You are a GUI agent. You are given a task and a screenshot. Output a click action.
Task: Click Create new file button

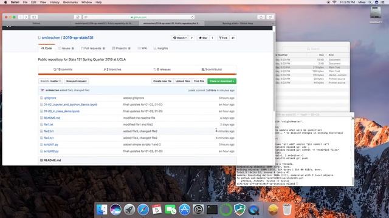[162, 81]
